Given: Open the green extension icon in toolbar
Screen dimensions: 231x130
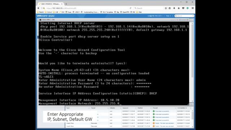Looking at the screenshot, I should pyautogui.click(x=188, y=8).
